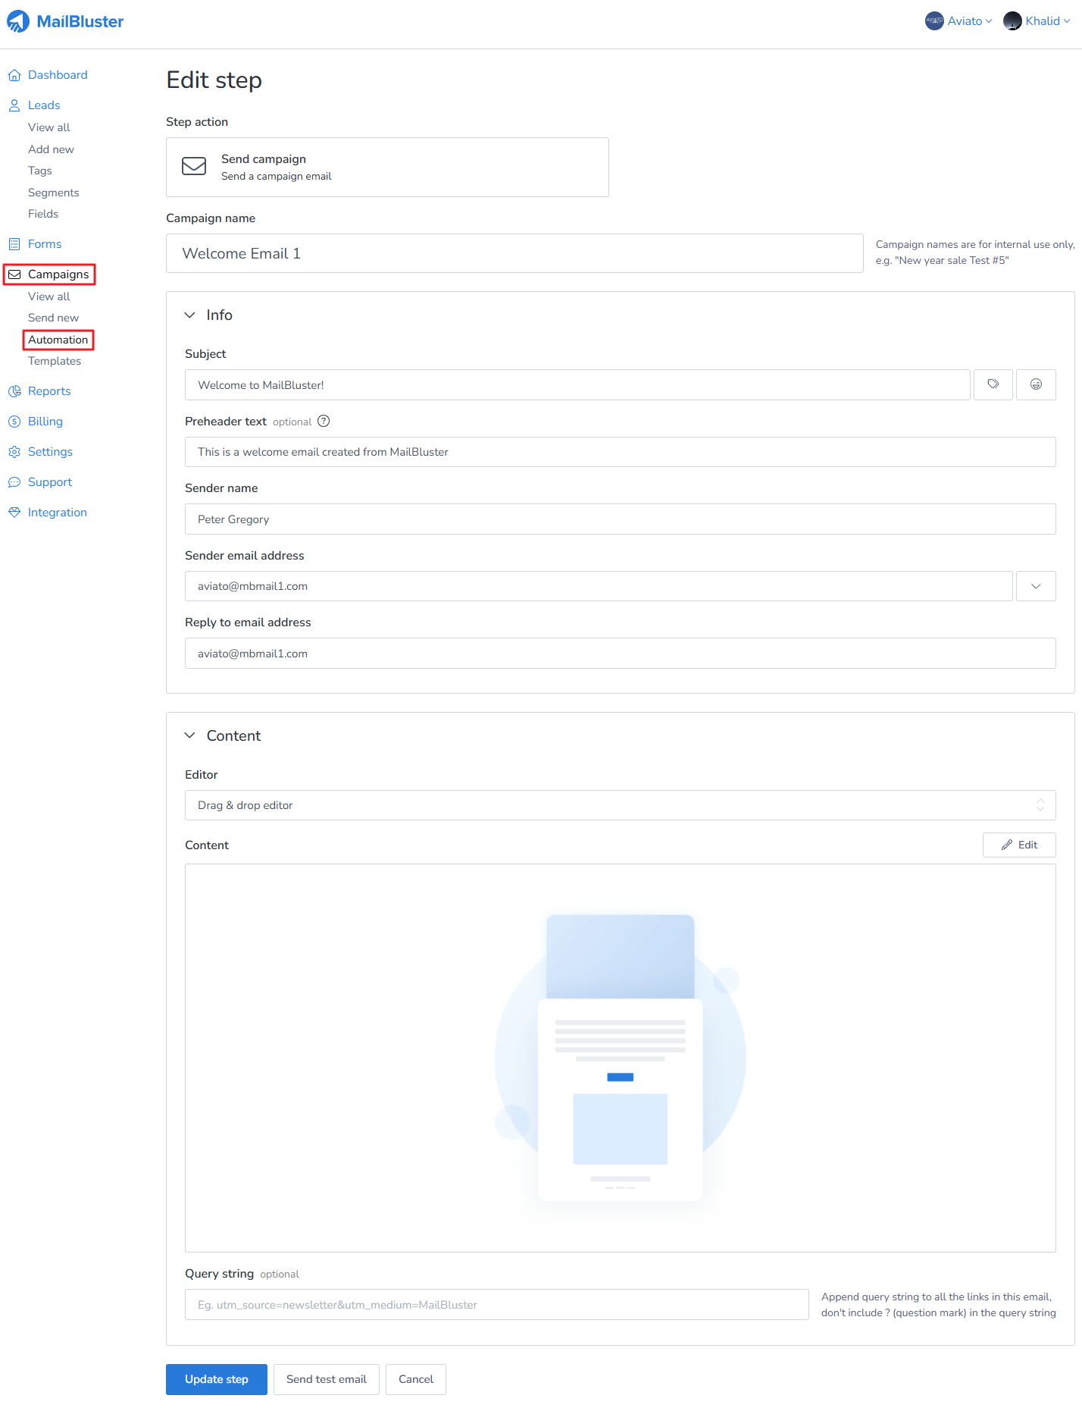This screenshot has width=1082, height=1408.
Task: Open Templates in the sidebar
Action: tap(55, 361)
